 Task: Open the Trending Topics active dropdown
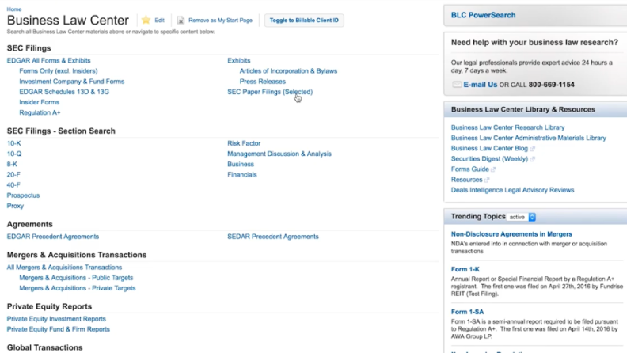point(522,217)
